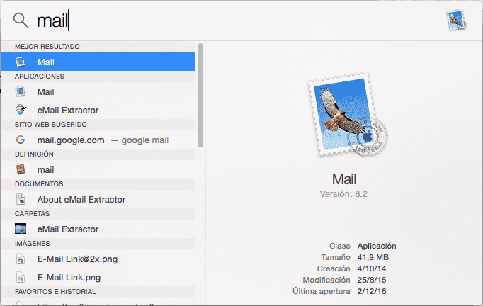The image size is (483, 306).
Task: Click the 'google mail' suggestion text
Action: pyautogui.click(x=144, y=140)
